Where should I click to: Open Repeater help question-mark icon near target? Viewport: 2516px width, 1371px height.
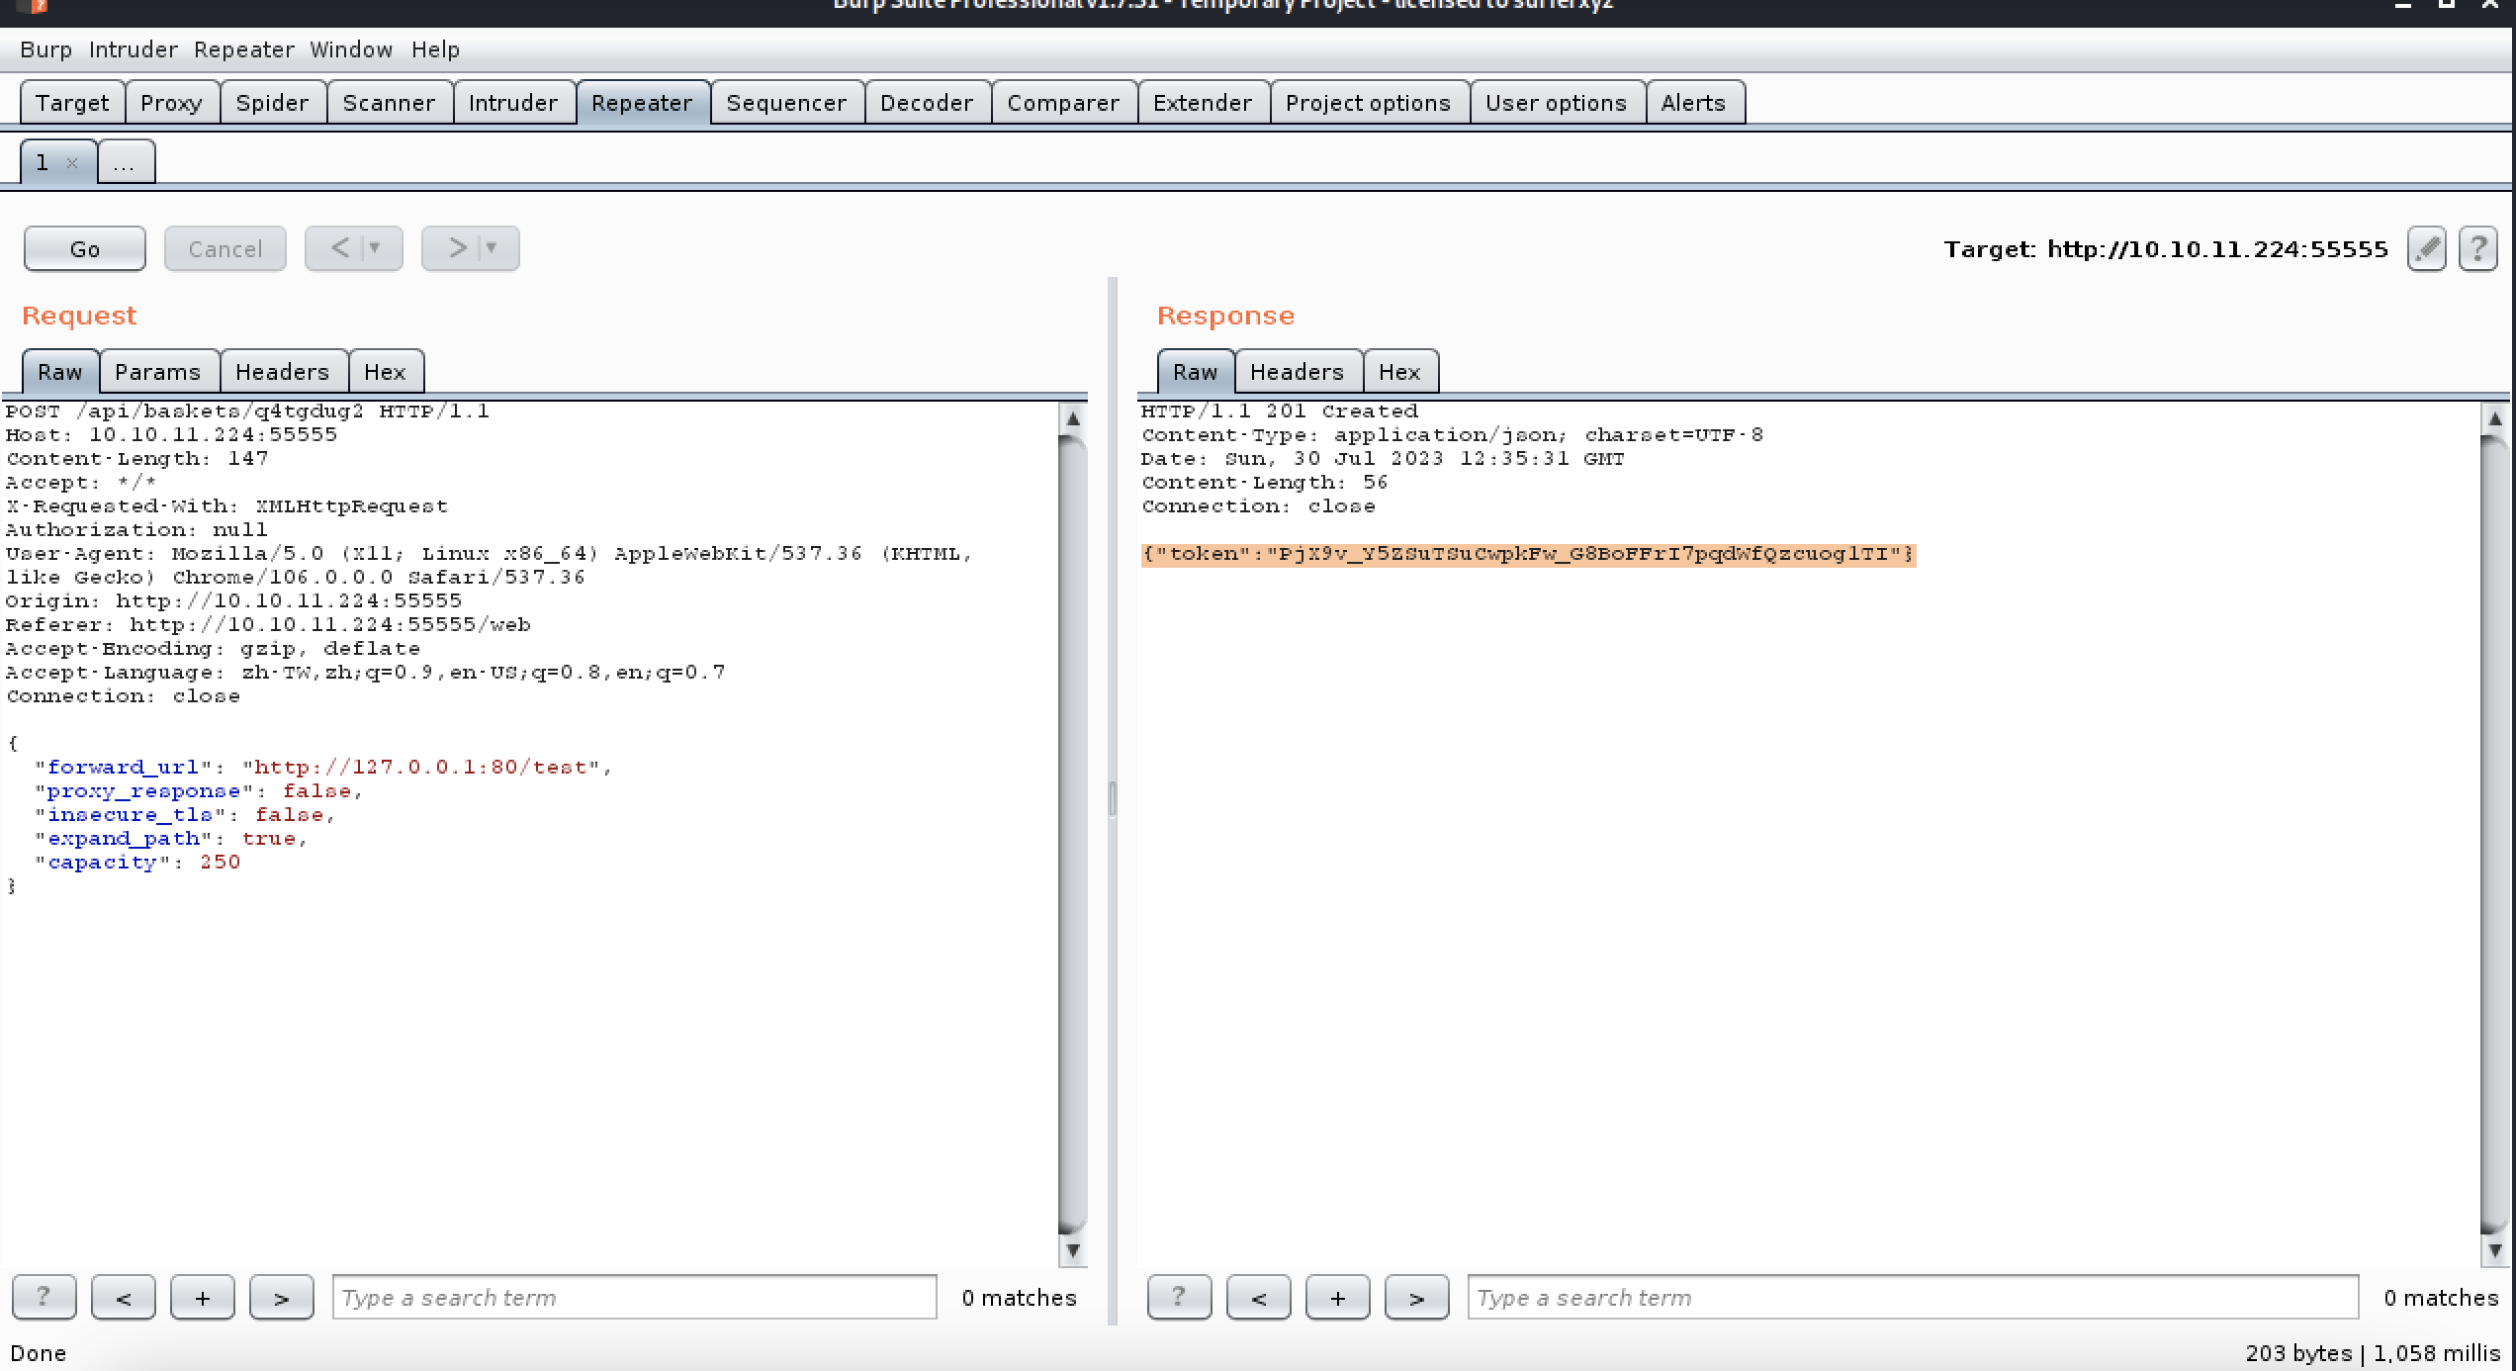[x=2477, y=248]
